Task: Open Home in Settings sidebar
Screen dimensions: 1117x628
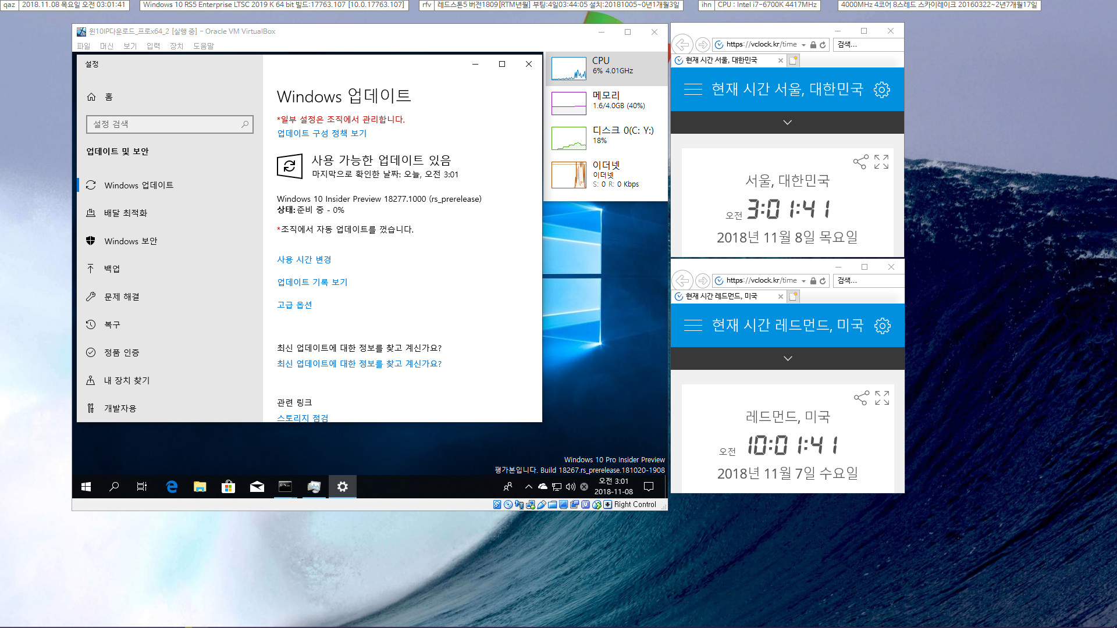Action: 100,97
